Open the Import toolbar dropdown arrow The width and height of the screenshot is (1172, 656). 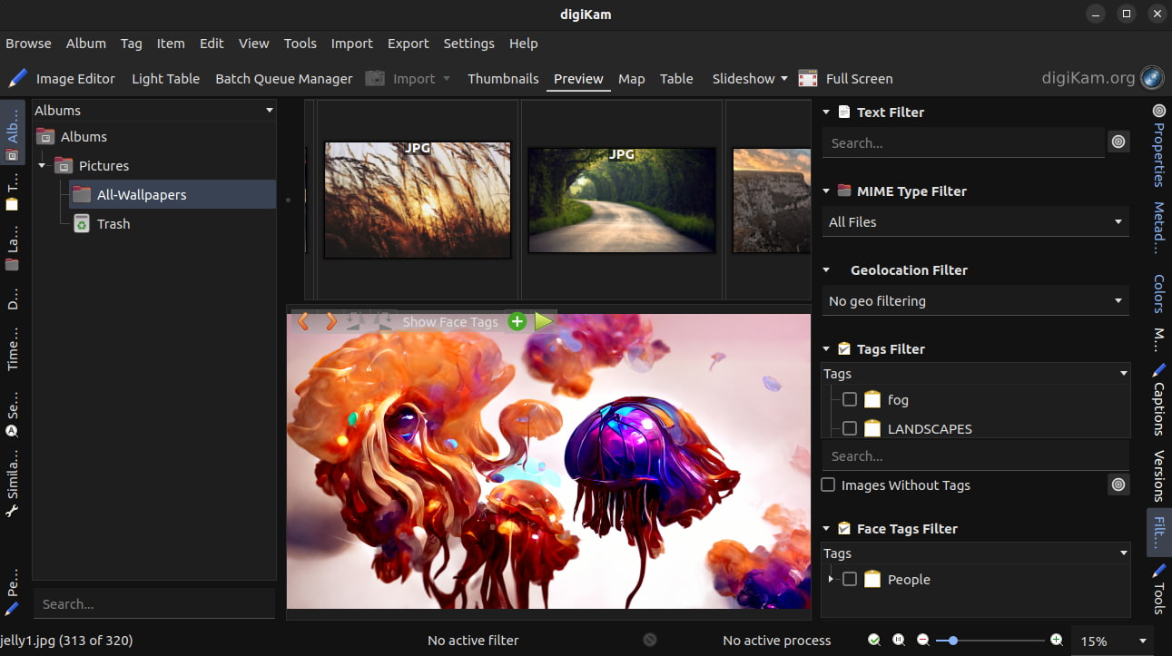[x=447, y=79]
